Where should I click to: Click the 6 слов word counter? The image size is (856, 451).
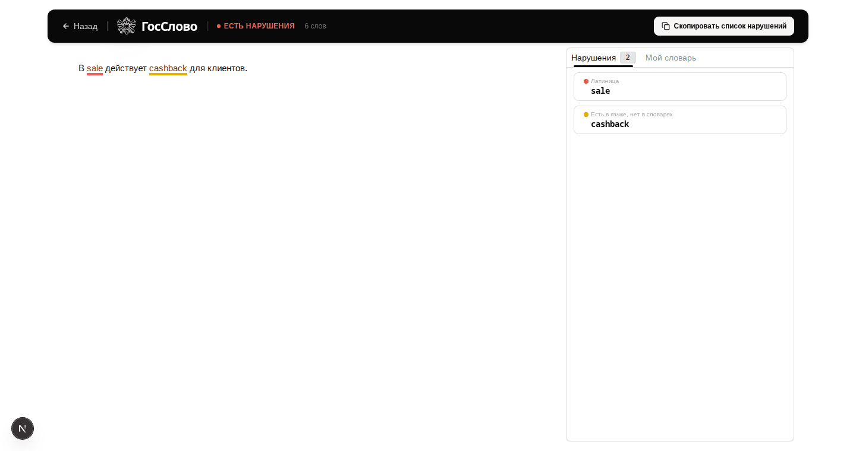click(x=315, y=26)
